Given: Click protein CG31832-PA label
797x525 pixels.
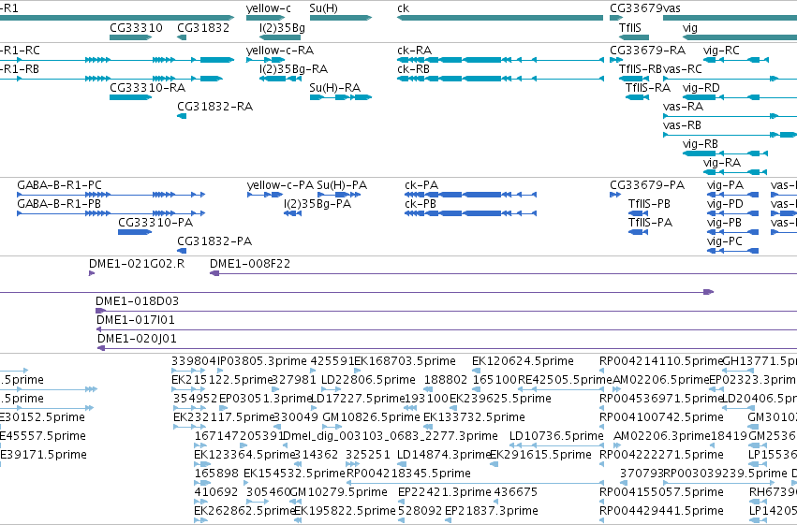Looking at the screenshot, I should point(214,241).
